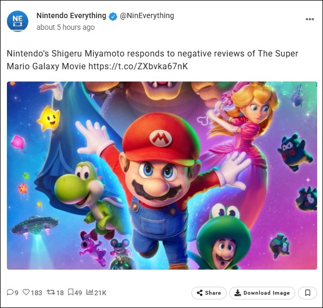
Task: Click the repost arrows icon
Action: tap(51, 293)
